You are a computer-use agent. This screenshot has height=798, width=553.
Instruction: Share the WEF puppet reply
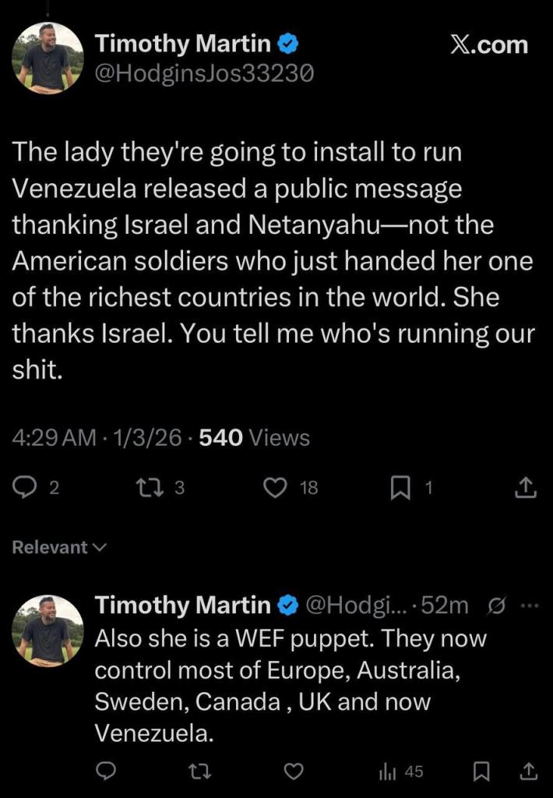[x=527, y=771]
